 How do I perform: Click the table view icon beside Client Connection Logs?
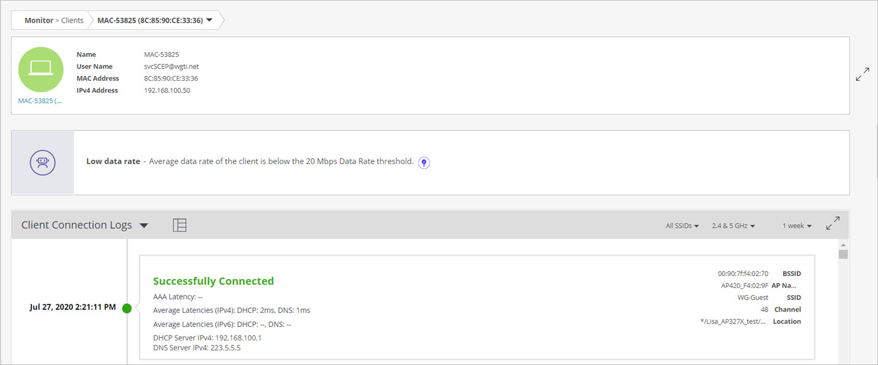pos(180,225)
